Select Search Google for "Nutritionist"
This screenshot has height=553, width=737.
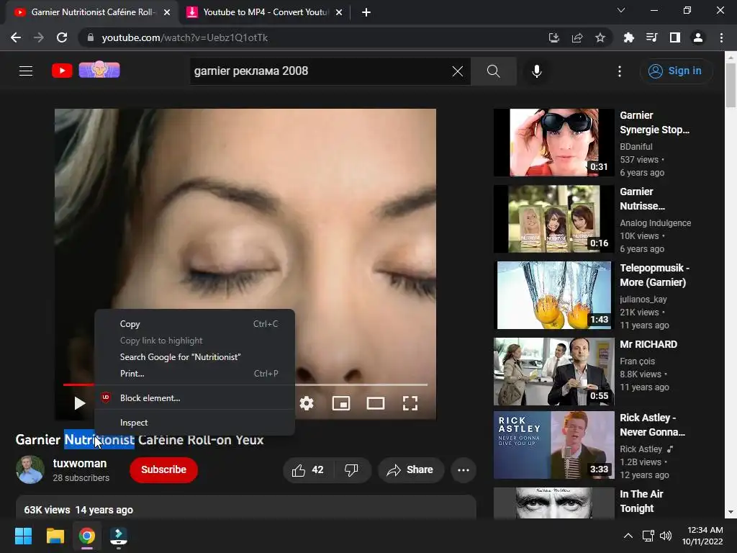(194, 357)
